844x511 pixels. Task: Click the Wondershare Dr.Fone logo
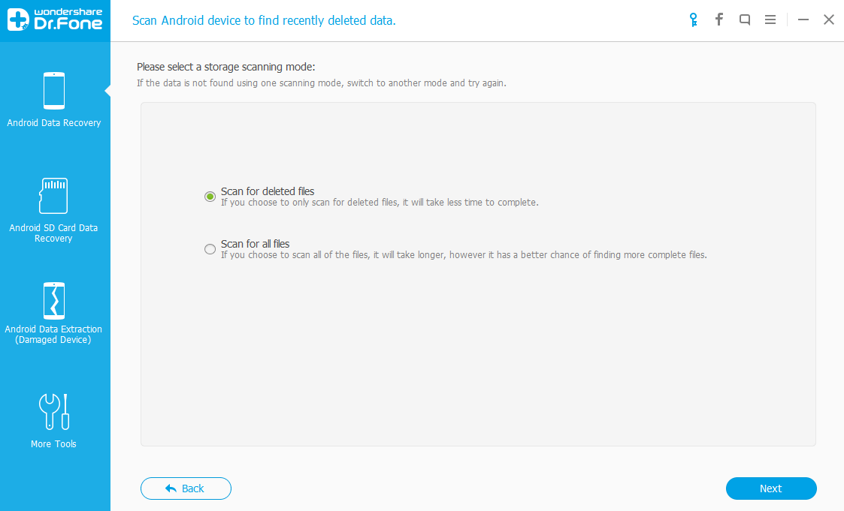pos(54,20)
